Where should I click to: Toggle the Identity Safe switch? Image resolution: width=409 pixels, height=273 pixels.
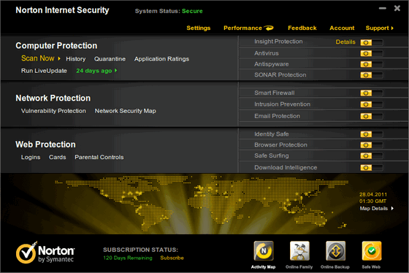[372, 134]
